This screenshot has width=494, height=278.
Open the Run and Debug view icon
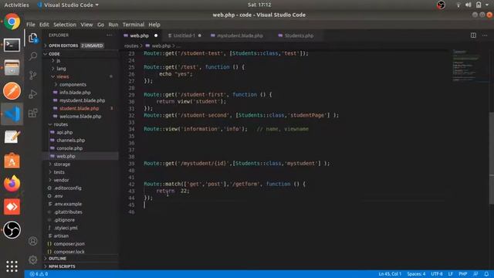point(33,94)
